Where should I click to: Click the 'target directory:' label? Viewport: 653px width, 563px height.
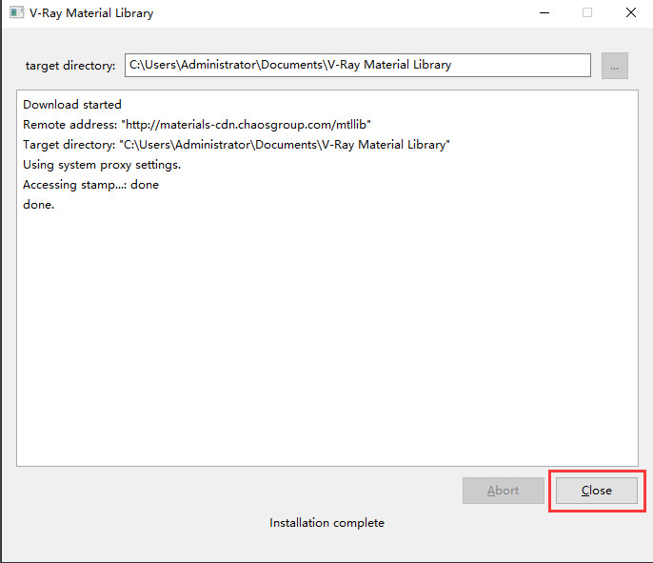pos(70,66)
